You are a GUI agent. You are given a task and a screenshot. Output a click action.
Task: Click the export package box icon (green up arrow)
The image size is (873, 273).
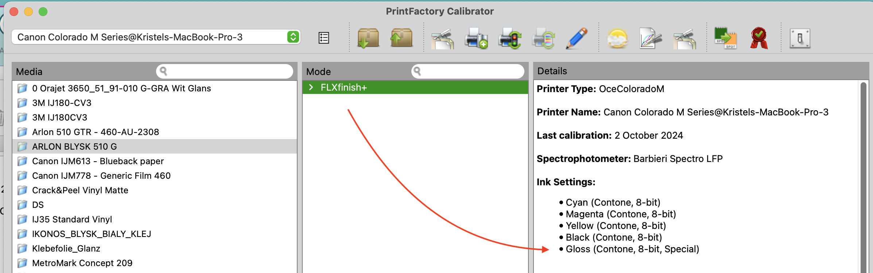(x=401, y=38)
